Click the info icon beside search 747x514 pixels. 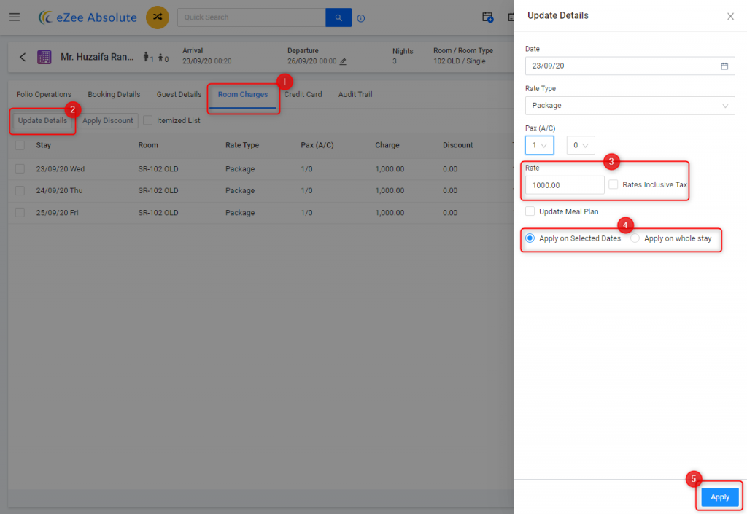pyautogui.click(x=361, y=18)
